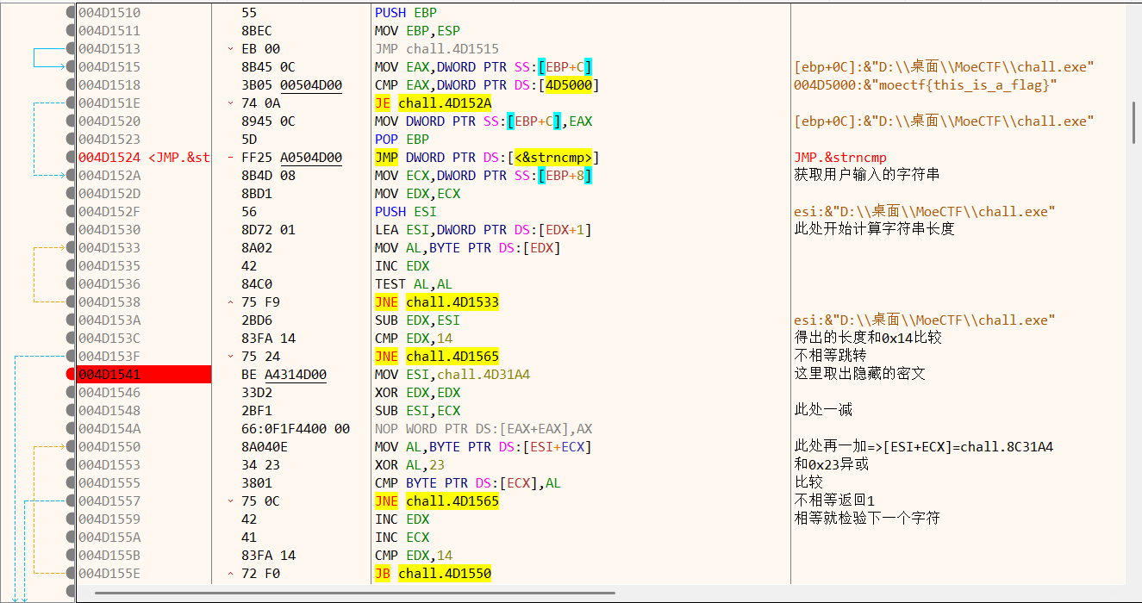Click the jump marker before opcode EB 00
The image size is (1142, 603).
[230, 49]
